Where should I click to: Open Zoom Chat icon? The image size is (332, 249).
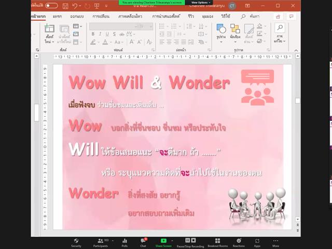tap(143, 242)
